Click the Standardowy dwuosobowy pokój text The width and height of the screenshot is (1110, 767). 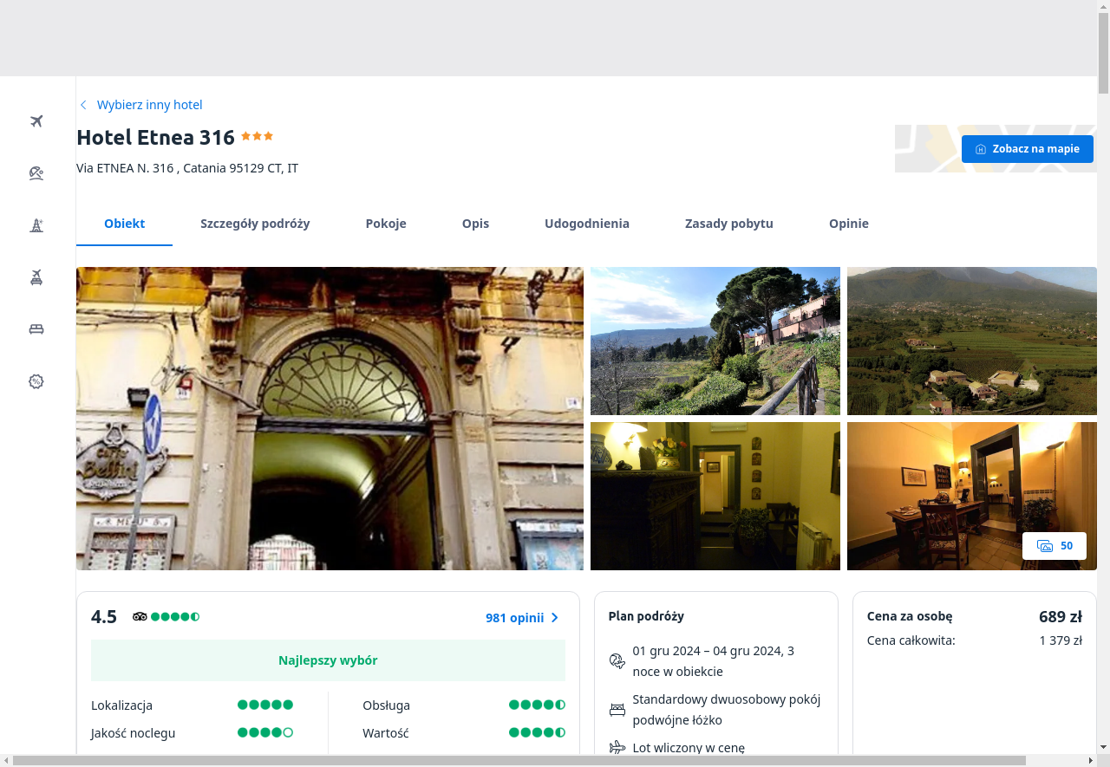point(727,710)
